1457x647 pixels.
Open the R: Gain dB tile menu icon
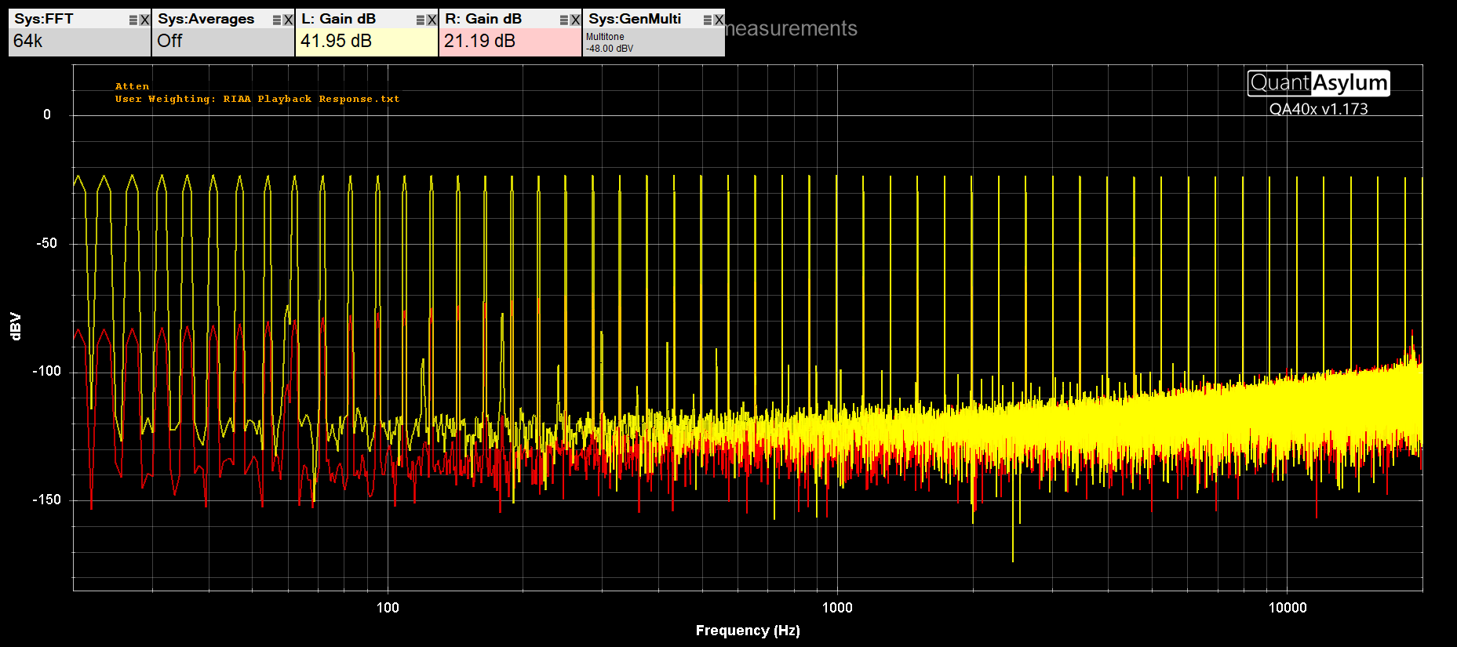point(564,20)
